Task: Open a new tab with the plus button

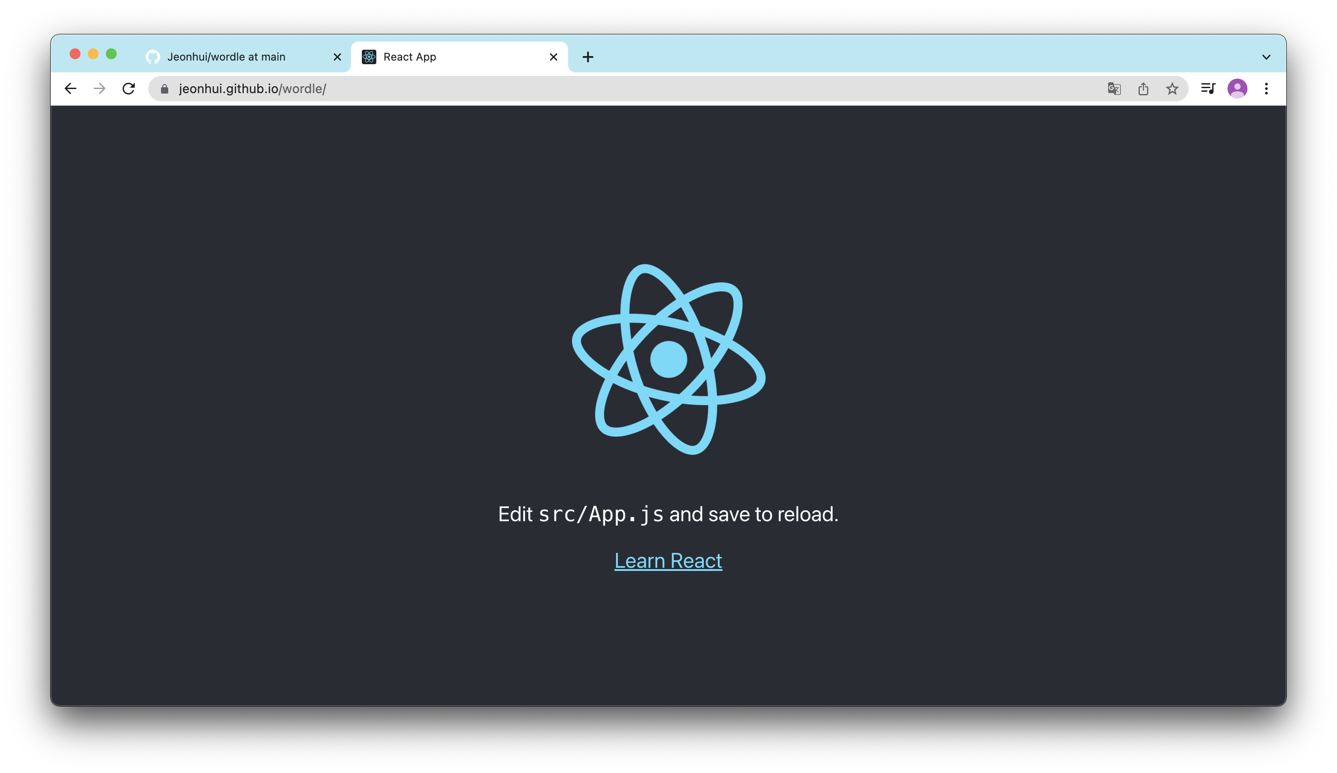Action: pos(588,57)
